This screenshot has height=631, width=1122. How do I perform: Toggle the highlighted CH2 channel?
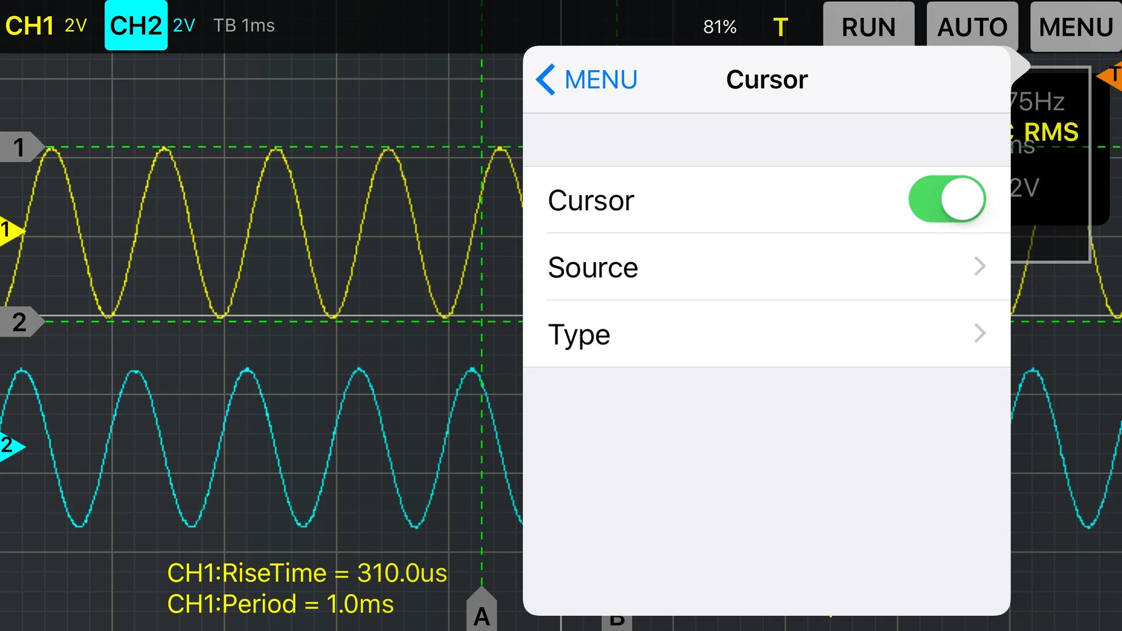(x=136, y=26)
